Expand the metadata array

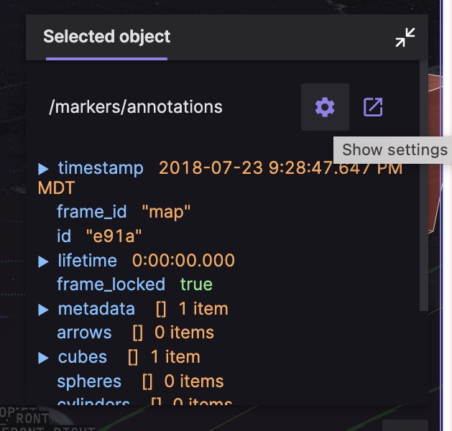44,310
